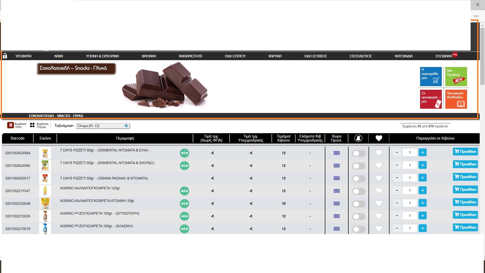Click the page vertical scrollbar thumb
485x273 pixels.
[482, 56]
